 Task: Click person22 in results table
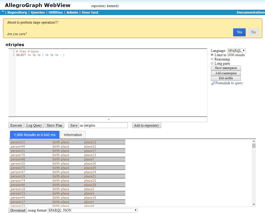click(x=18, y=142)
